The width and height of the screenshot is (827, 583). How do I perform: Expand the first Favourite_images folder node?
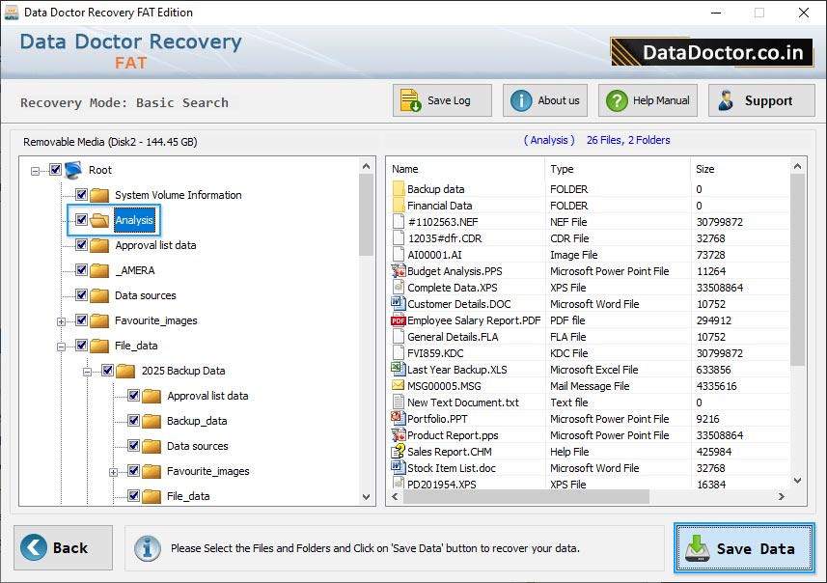pos(62,320)
